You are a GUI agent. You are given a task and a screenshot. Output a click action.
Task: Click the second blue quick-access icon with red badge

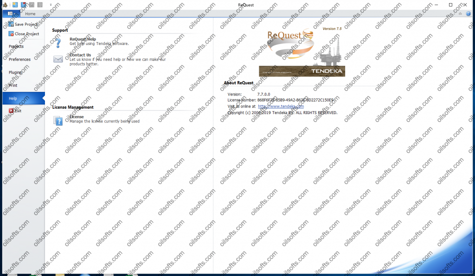tap(23, 5)
